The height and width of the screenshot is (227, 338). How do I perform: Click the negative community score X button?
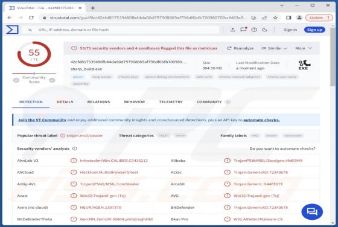click(16, 80)
